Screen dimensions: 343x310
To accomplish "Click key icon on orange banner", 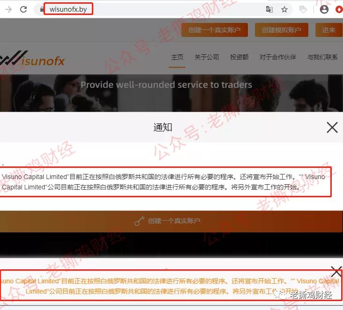I will pos(139,221).
